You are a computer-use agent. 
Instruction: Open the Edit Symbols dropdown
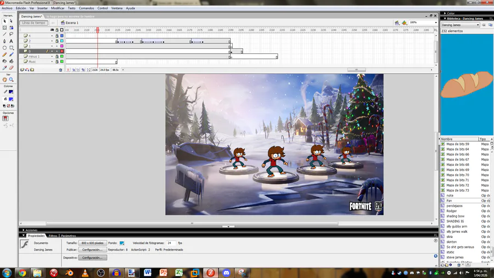click(x=404, y=23)
